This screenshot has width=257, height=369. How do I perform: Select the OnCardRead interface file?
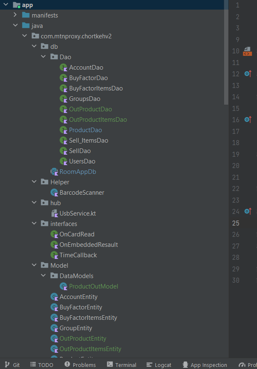point(77,234)
